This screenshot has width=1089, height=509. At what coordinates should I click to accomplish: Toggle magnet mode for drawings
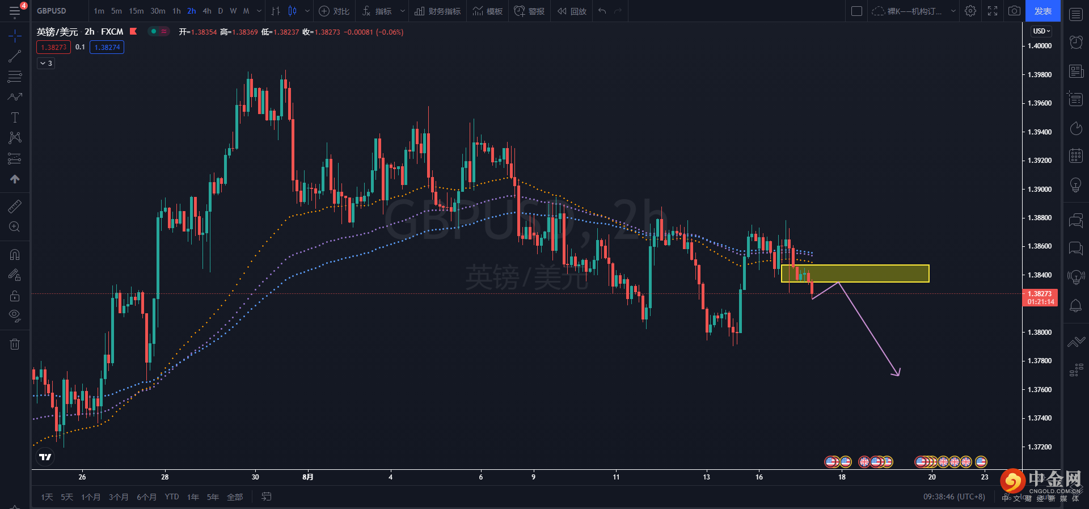coord(15,254)
